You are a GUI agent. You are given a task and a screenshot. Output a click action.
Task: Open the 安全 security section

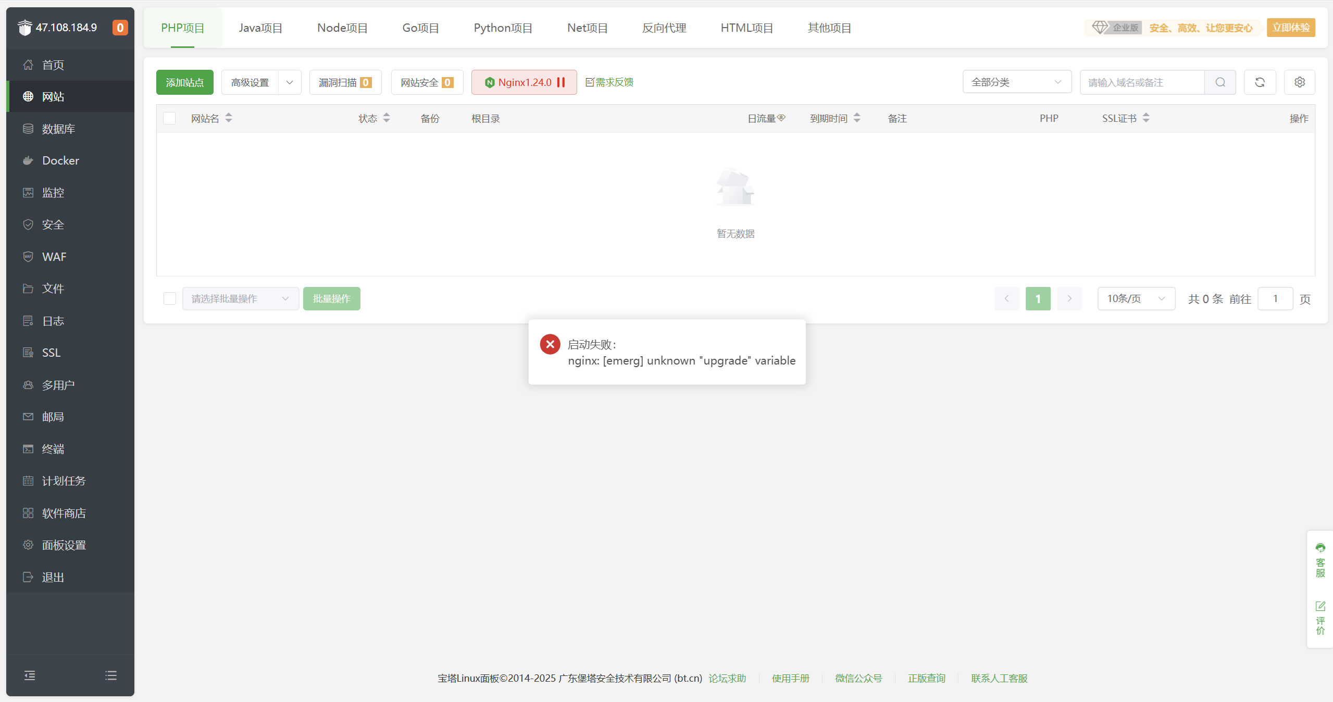pos(70,224)
